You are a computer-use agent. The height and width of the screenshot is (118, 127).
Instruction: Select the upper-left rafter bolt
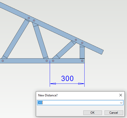(29, 18)
